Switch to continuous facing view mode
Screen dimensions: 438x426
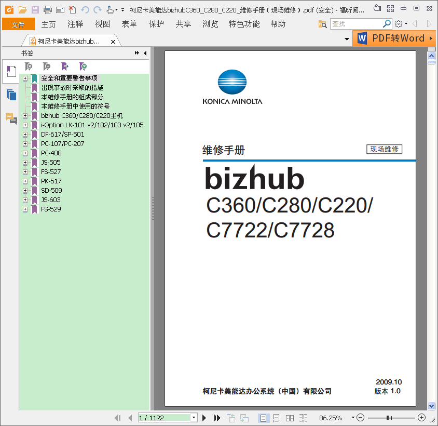(303, 418)
